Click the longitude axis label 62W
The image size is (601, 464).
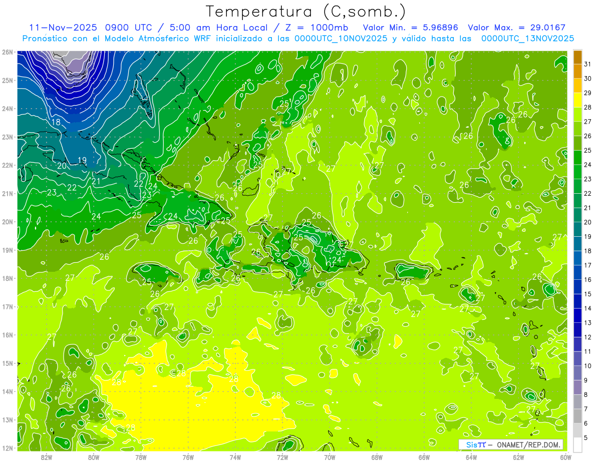tap(518, 457)
